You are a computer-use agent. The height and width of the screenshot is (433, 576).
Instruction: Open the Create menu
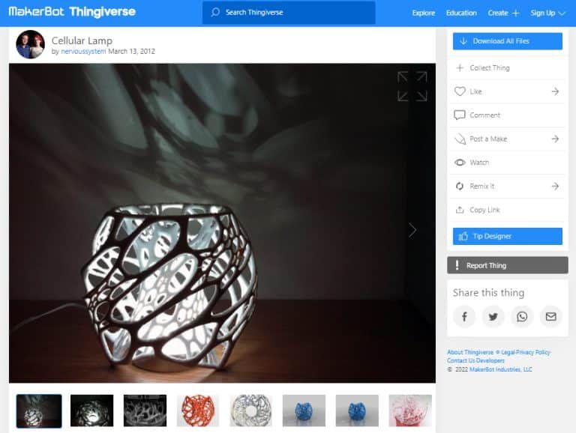498,13
